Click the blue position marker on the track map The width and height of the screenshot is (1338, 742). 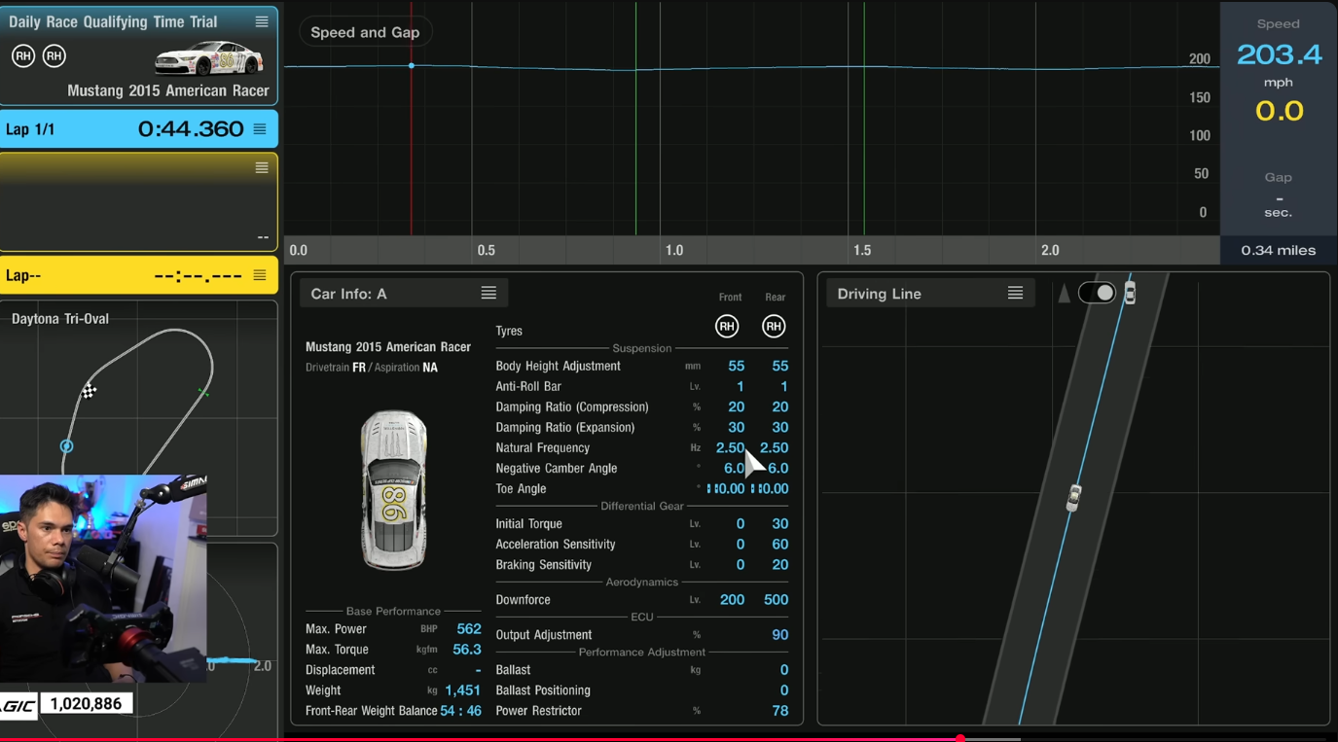[66, 446]
